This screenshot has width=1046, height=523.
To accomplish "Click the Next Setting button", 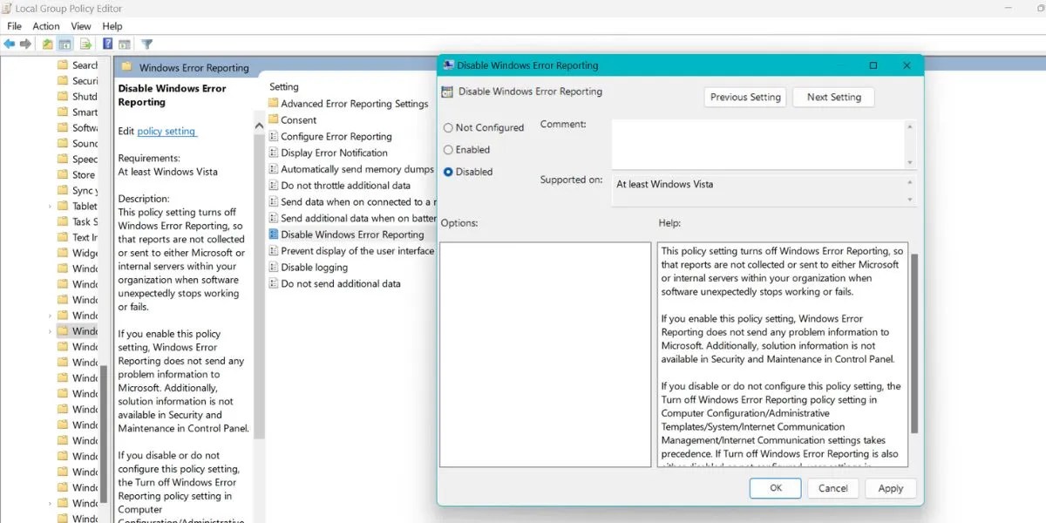I will coord(833,97).
